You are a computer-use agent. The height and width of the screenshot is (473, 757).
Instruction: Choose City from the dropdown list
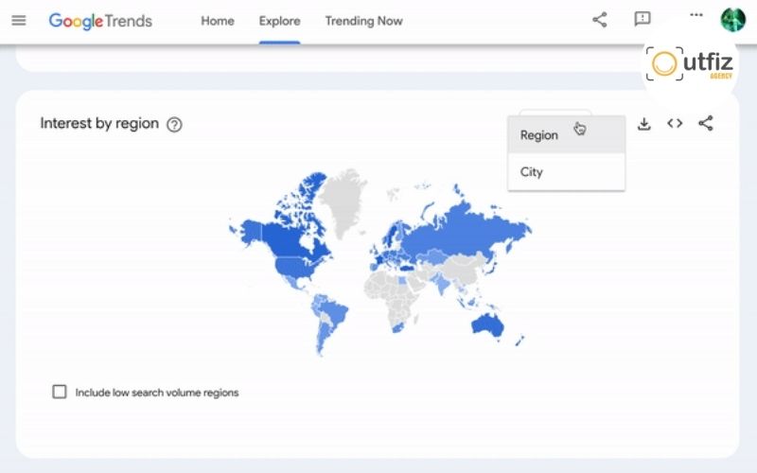(566, 172)
